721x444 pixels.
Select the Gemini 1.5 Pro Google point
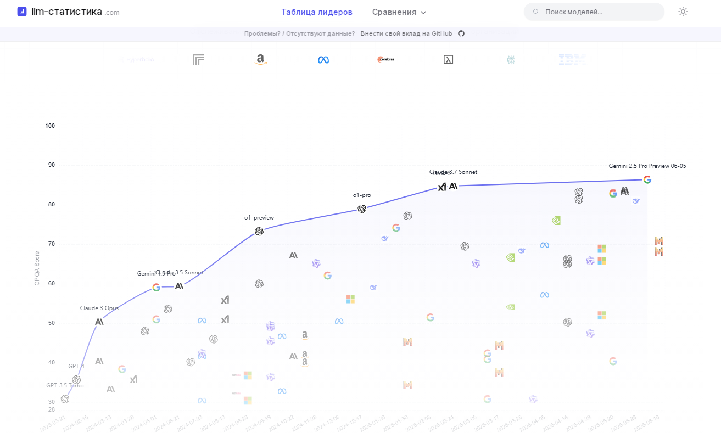[x=156, y=287]
